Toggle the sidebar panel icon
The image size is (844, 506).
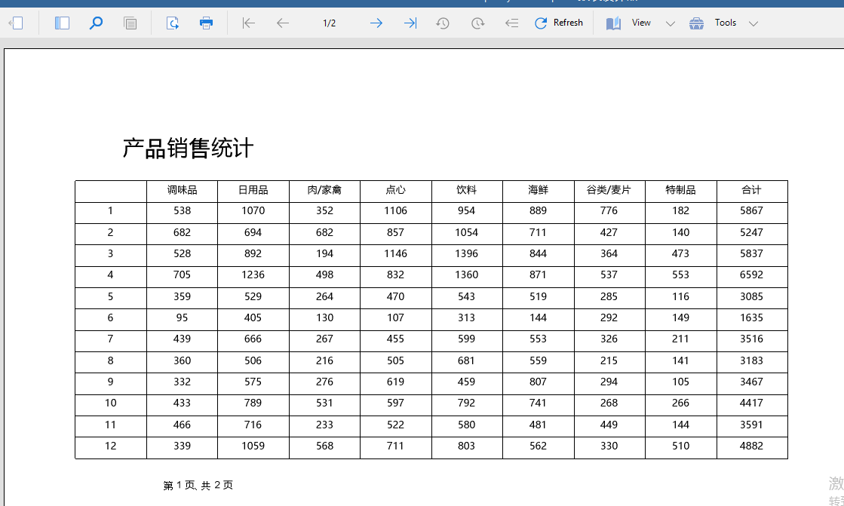point(62,23)
